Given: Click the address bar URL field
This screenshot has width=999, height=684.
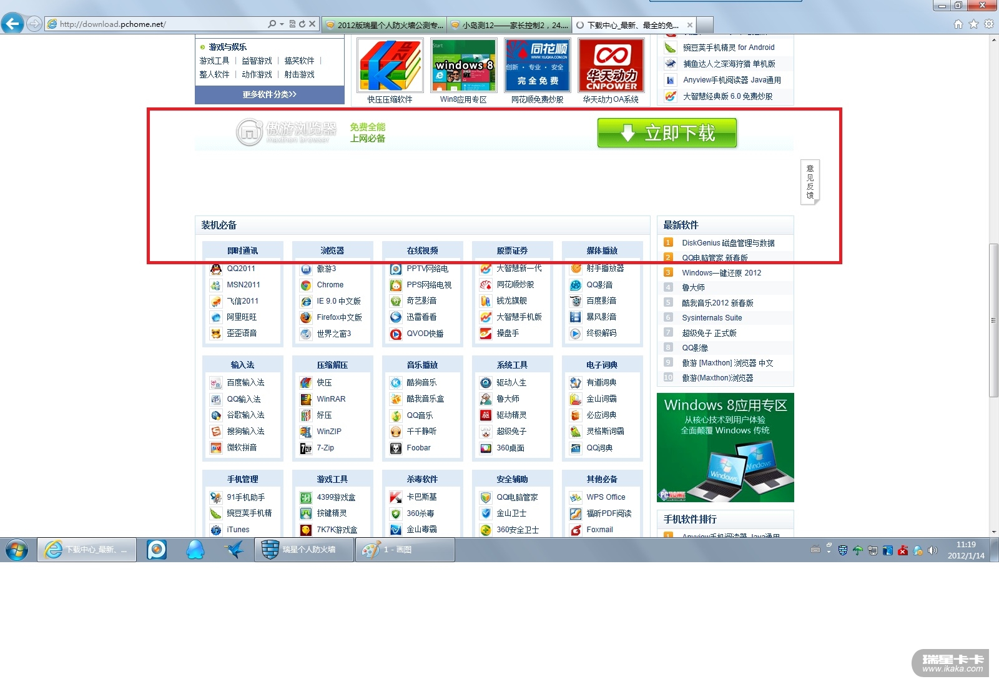Looking at the screenshot, I should 156,24.
